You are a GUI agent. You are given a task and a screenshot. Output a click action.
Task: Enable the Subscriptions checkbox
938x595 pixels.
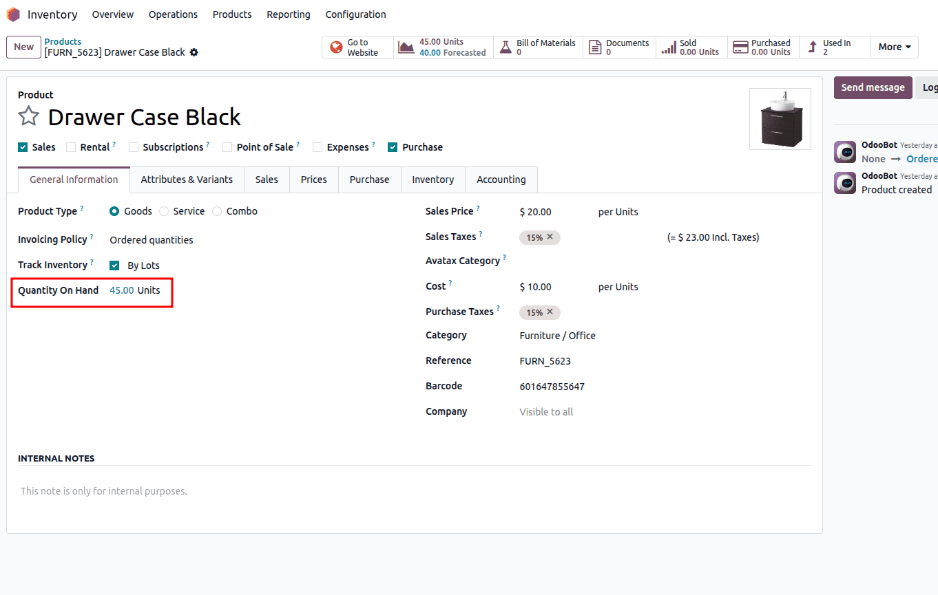tap(134, 147)
